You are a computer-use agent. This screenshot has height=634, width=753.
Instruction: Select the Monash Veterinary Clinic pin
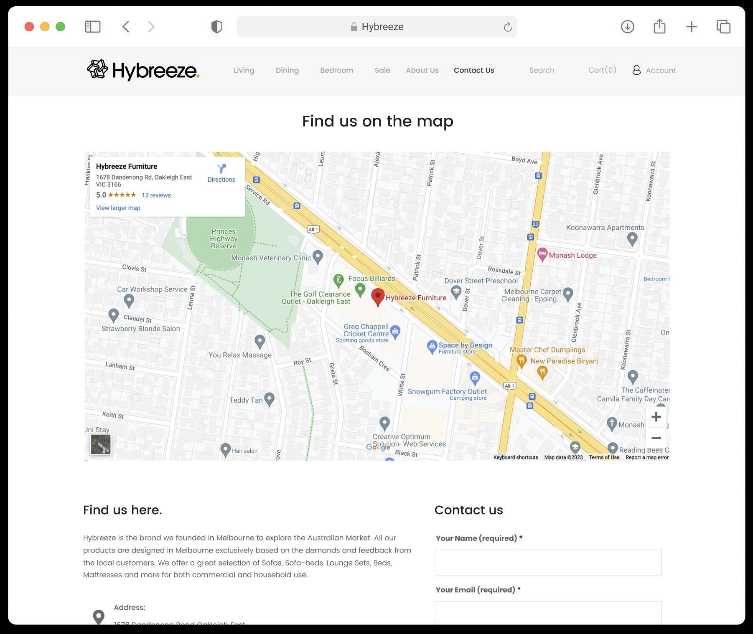click(318, 256)
